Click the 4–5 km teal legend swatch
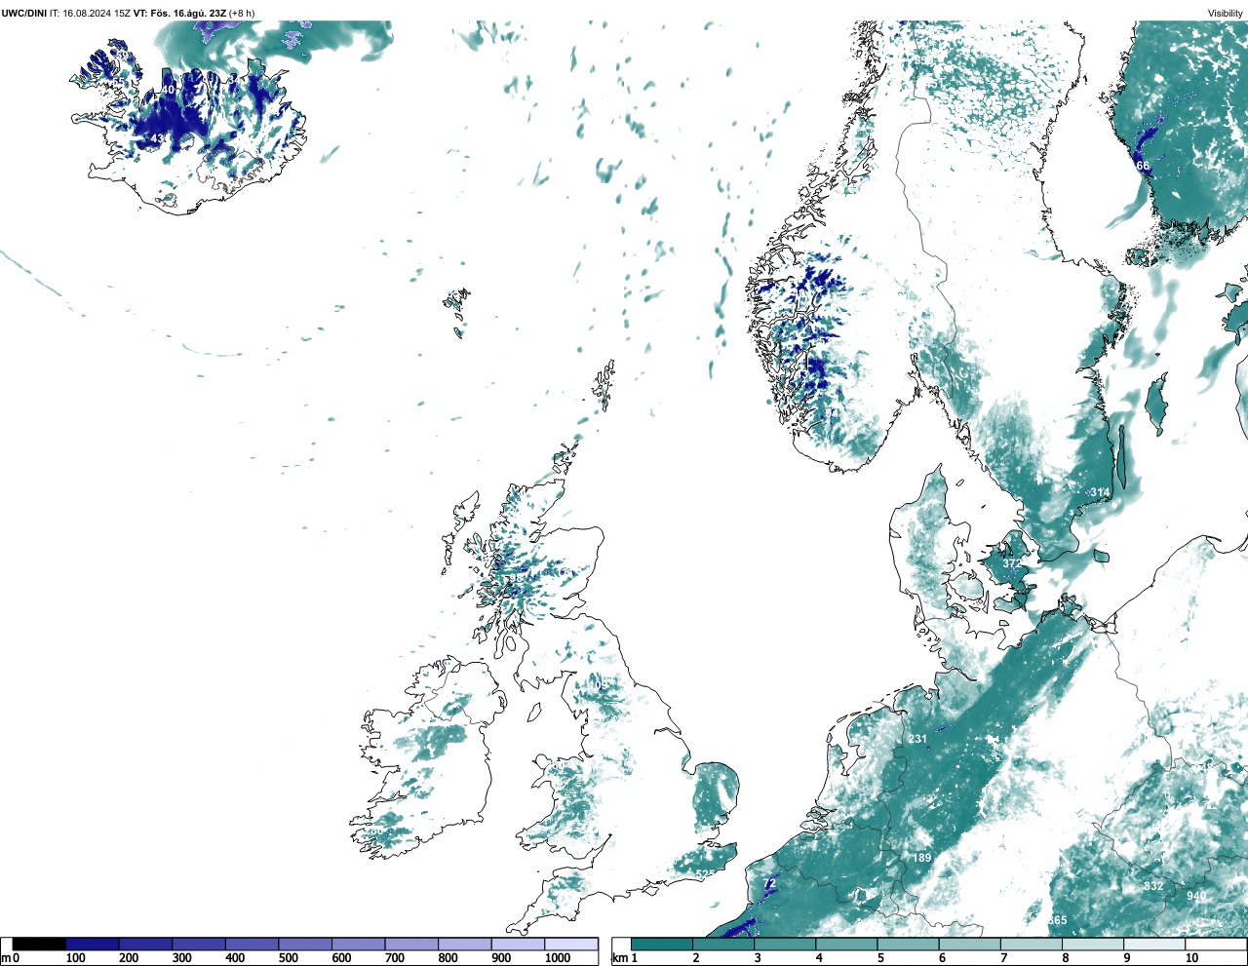This screenshot has height=966, width=1248. 846,944
